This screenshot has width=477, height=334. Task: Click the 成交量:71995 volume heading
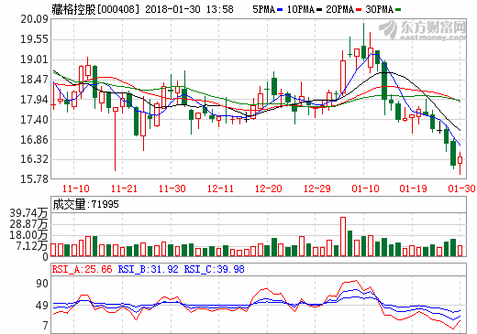(85, 204)
